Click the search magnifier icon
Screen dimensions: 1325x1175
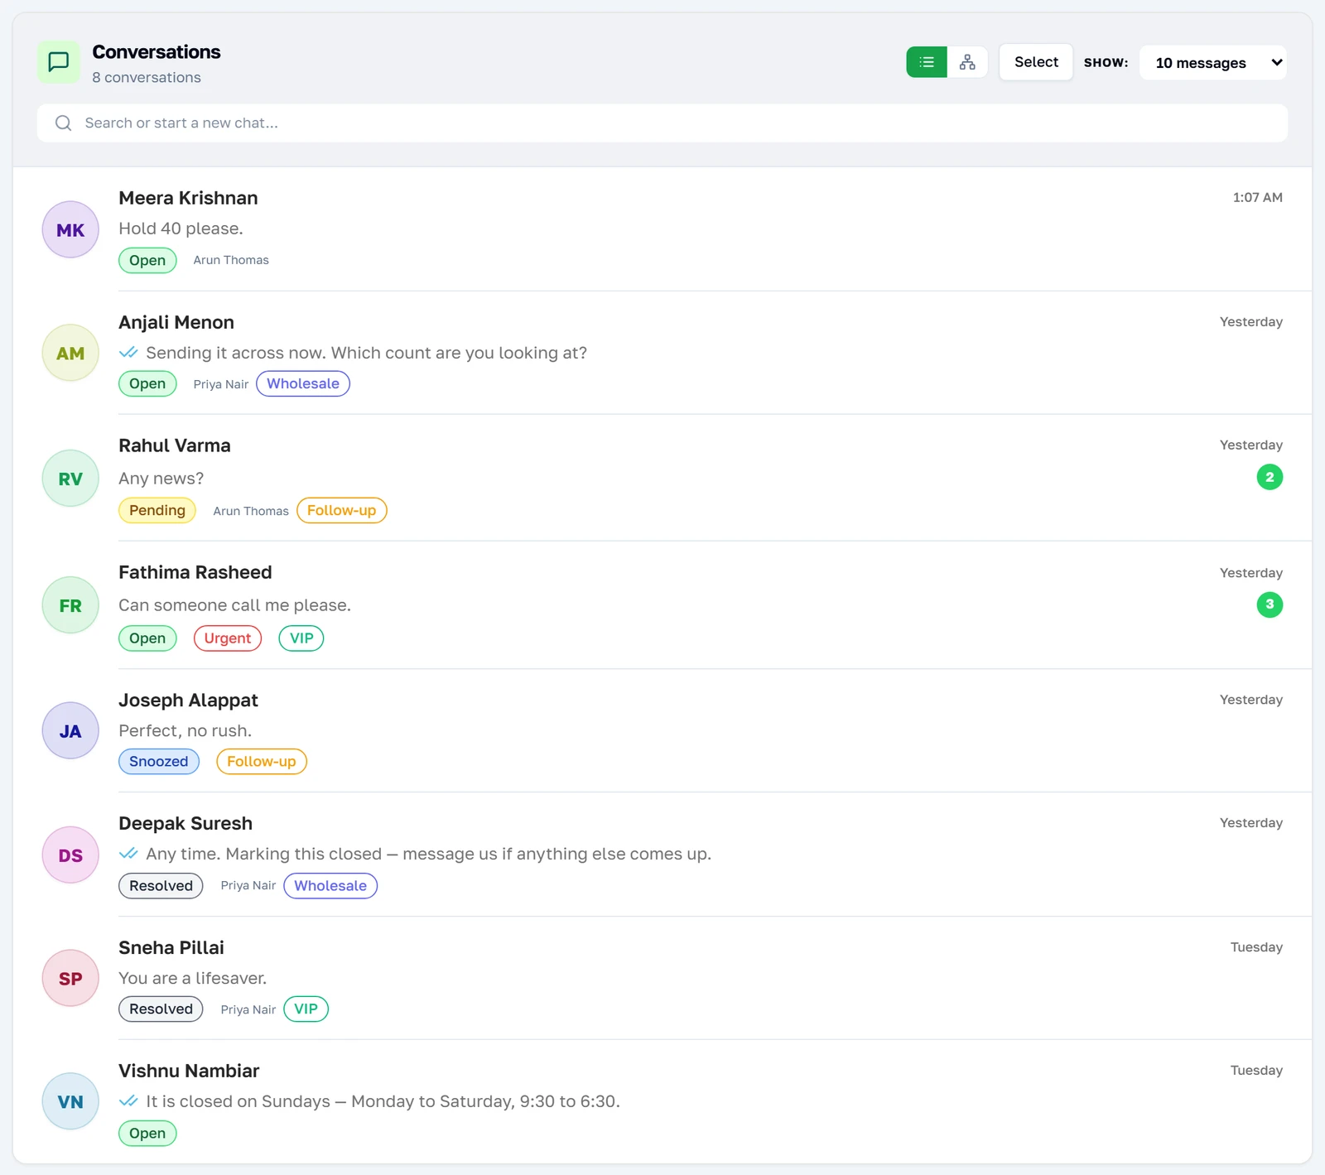click(63, 123)
